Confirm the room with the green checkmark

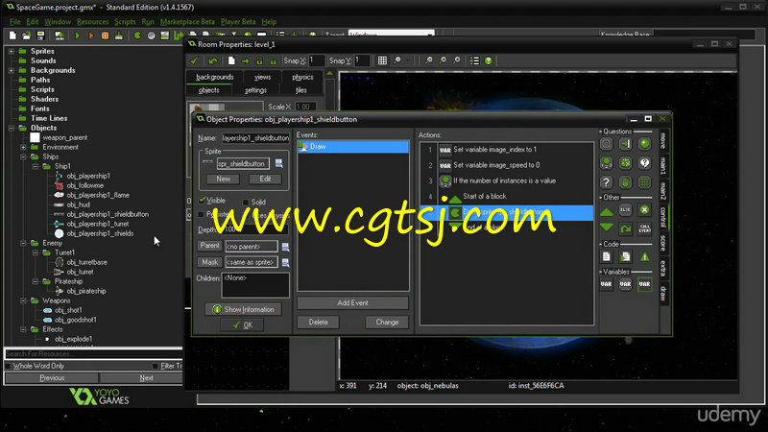point(194,60)
